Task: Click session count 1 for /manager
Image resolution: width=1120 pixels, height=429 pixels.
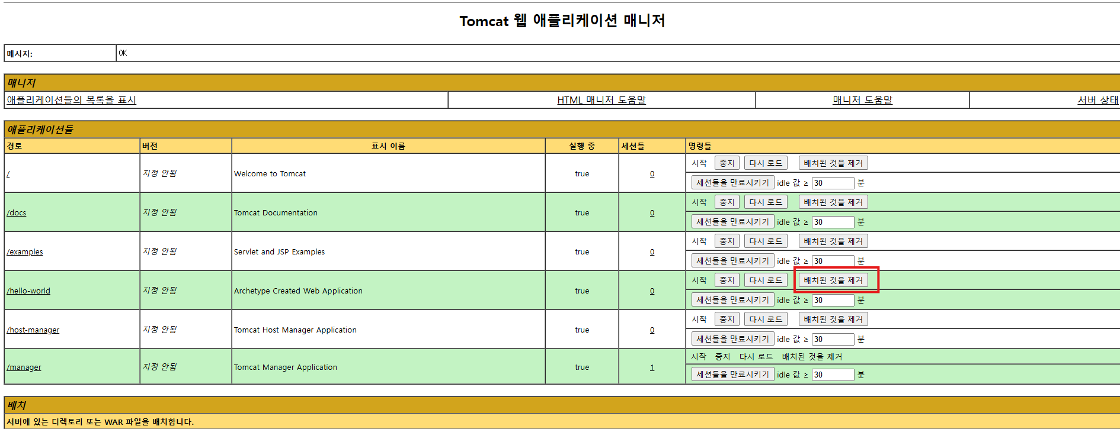Action: (x=652, y=367)
